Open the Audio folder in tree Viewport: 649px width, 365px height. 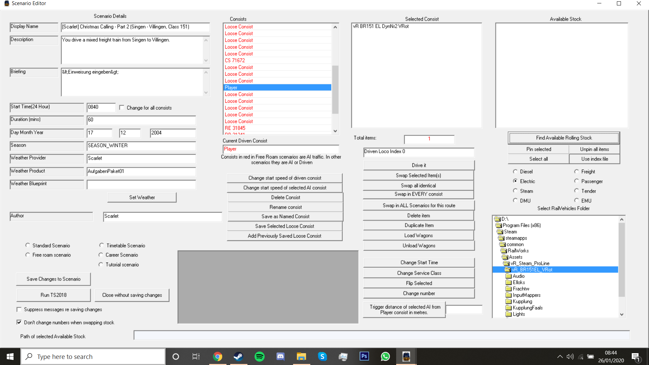[x=519, y=276]
